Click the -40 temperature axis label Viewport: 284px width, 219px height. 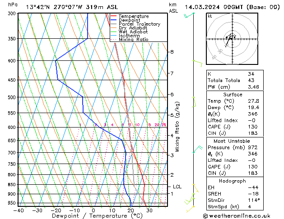pyautogui.click(x=19, y=210)
